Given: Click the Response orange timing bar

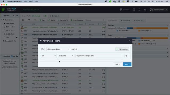Looking at the screenshot, I should pyautogui.click(x=152, y=28).
